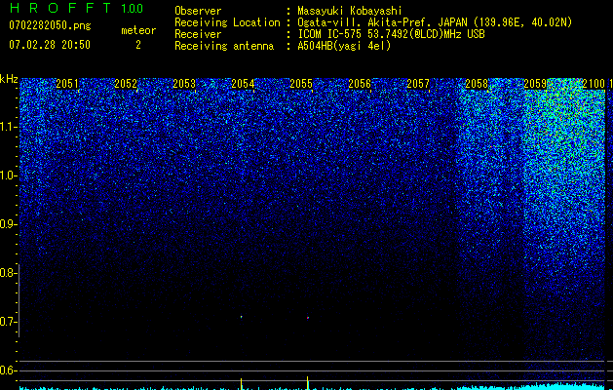
Task: Click the Receiving Location field label
Action: (227, 22)
